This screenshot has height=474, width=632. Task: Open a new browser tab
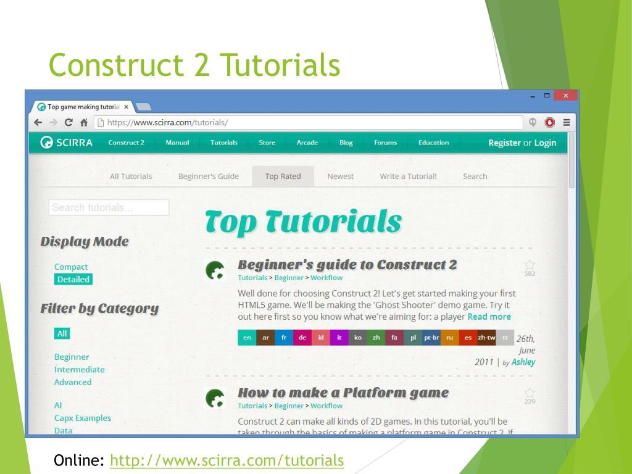(143, 107)
